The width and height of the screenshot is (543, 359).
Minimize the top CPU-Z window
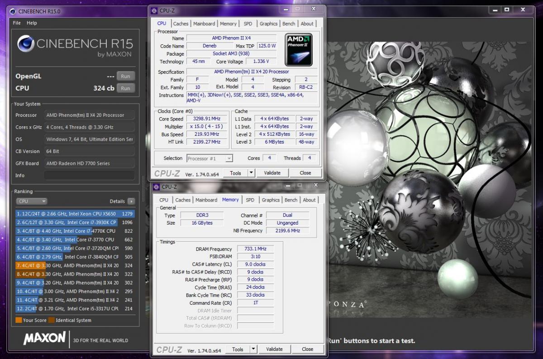286,9
